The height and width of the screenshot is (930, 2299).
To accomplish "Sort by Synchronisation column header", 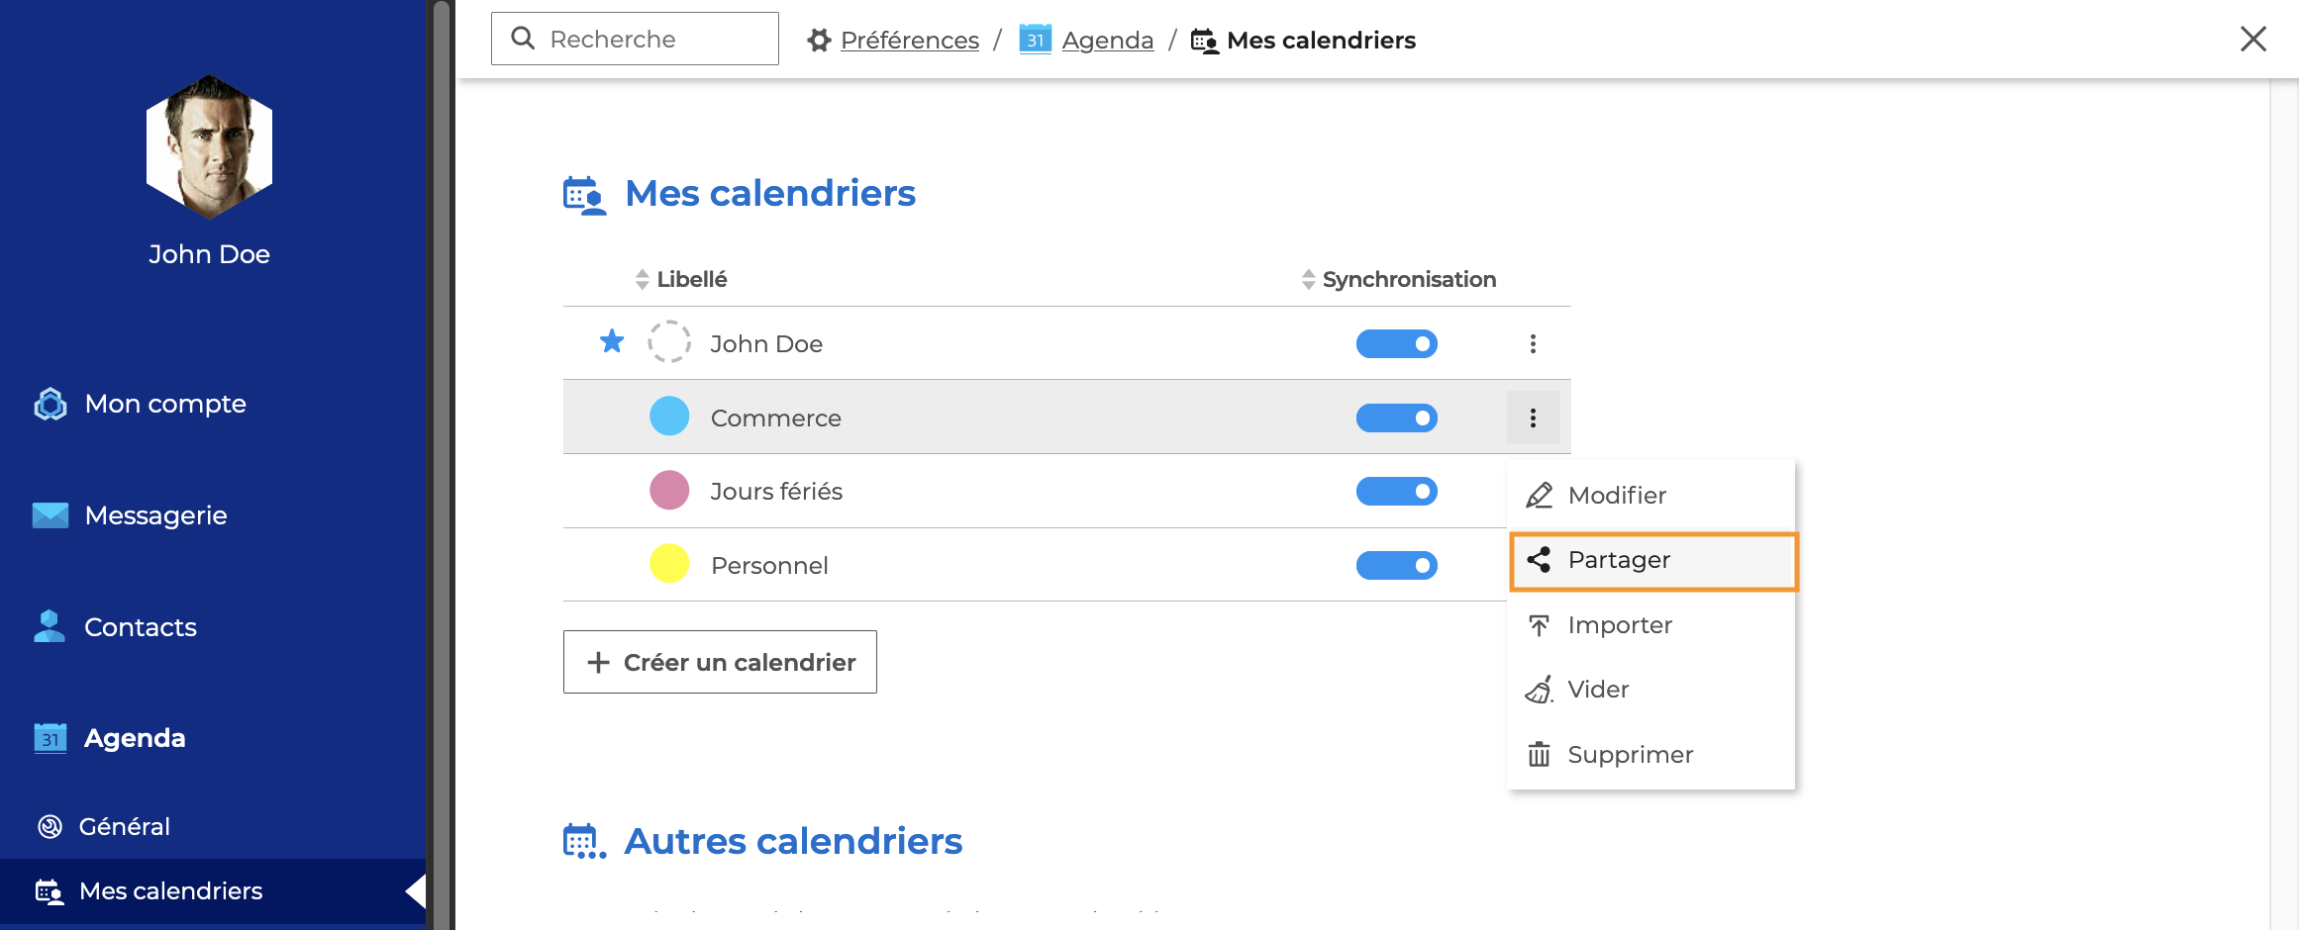I will [x=1408, y=280].
